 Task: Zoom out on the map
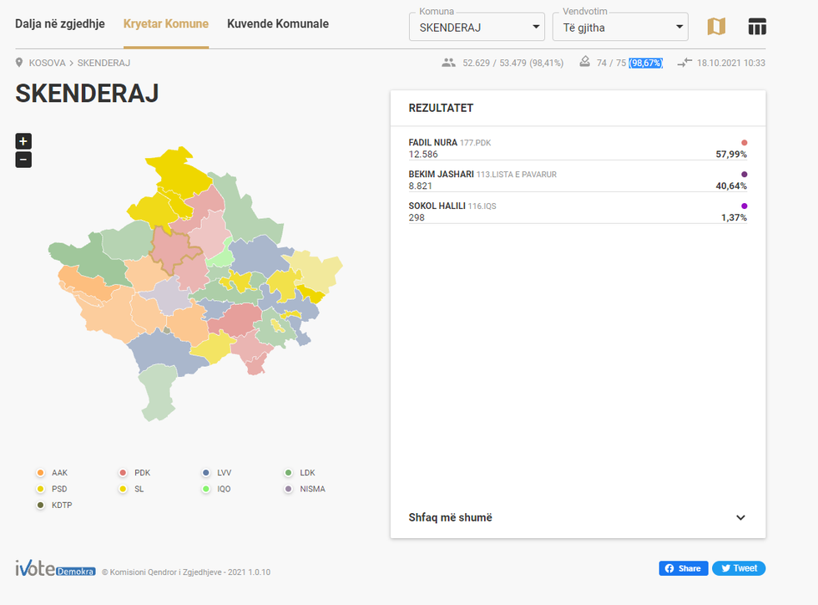pyautogui.click(x=23, y=160)
